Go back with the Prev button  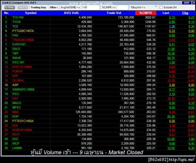pos(9,7)
